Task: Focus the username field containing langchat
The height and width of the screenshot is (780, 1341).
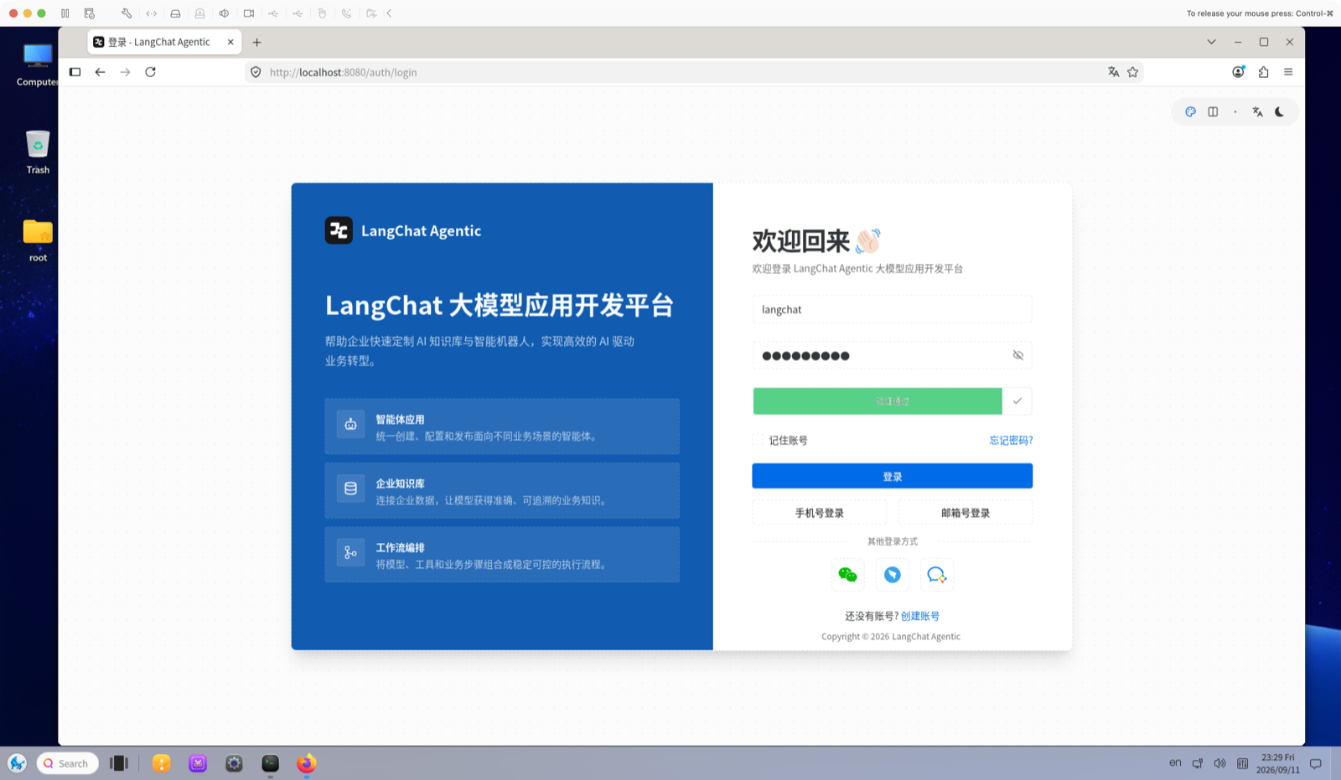Action: coord(892,309)
